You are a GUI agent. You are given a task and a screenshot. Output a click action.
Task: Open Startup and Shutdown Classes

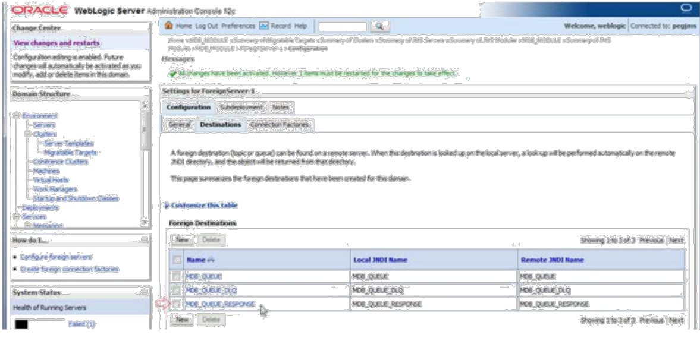[76, 198]
